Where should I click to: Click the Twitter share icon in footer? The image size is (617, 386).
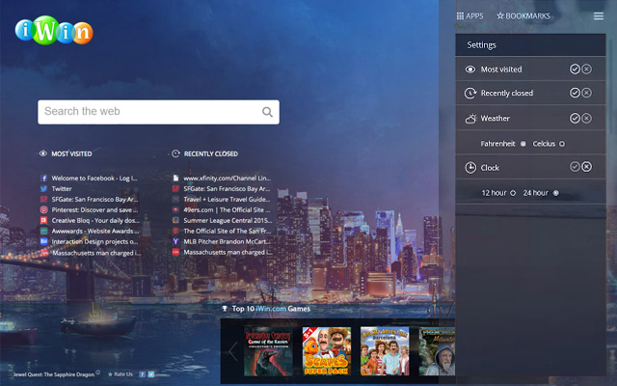click(x=150, y=374)
